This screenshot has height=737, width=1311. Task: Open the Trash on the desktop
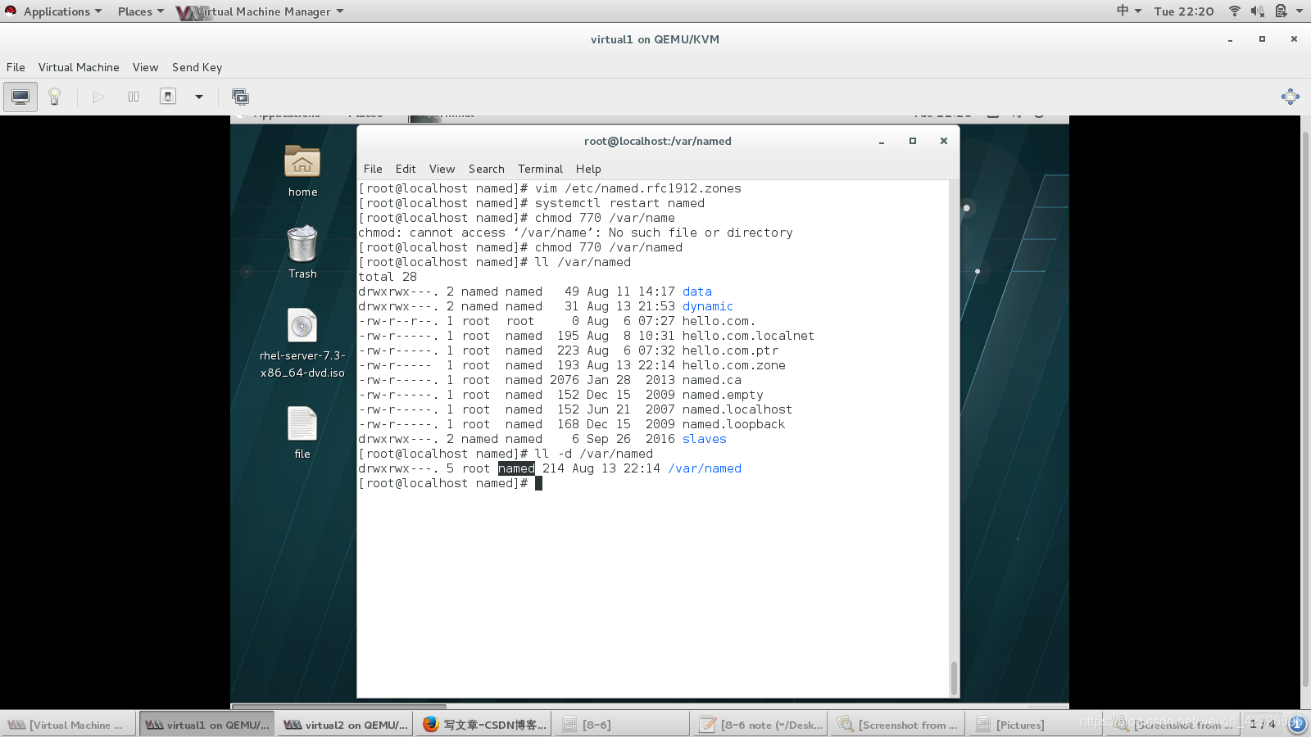[302, 243]
